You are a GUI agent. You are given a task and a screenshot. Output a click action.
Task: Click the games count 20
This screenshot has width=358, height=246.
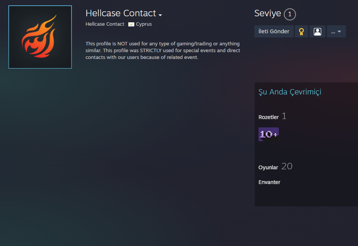pos(286,166)
